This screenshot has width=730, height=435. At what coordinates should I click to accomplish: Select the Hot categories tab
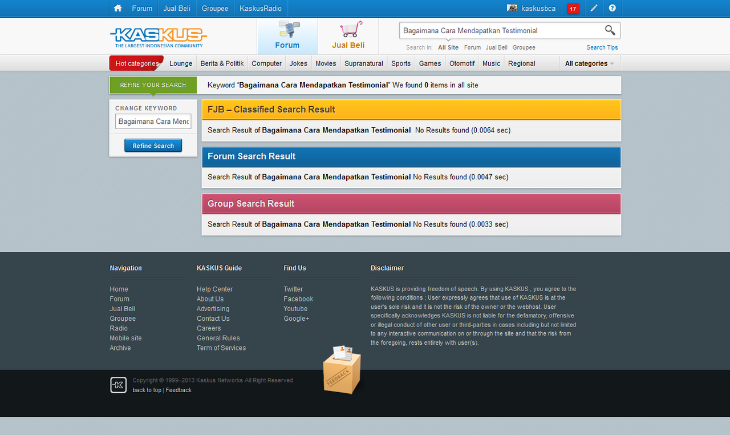(x=137, y=63)
